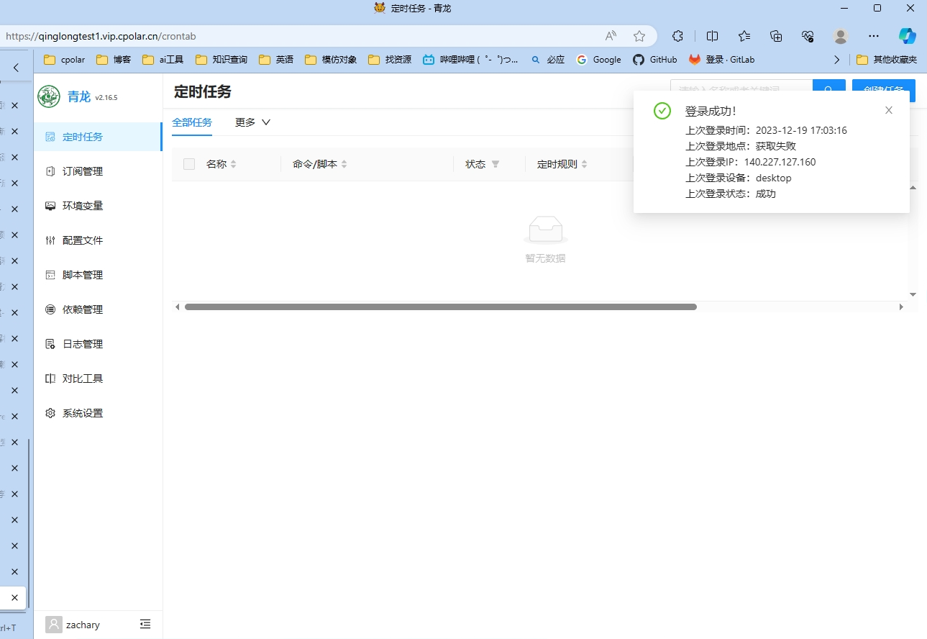Click the v2.16.5 version label
The width and height of the screenshot is (927, 639).
coord(106,97)
